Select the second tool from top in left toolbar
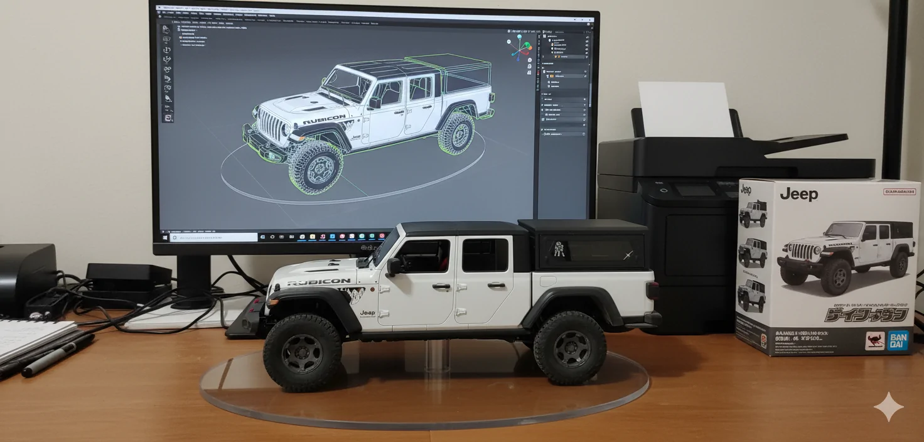This screenshot has height=442, width=924. [166, 40]
